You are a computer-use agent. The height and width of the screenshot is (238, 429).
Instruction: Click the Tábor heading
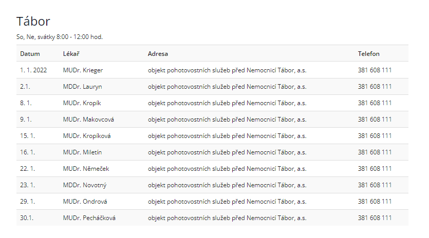(x=33, y=22)
